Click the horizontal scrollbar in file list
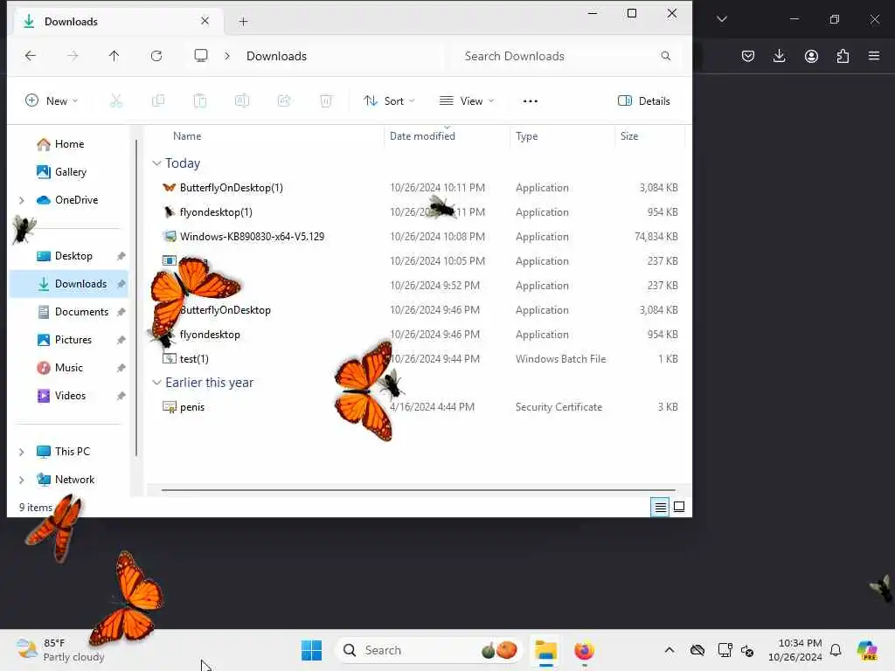This screenshot has height=671, width=895. 418,489
